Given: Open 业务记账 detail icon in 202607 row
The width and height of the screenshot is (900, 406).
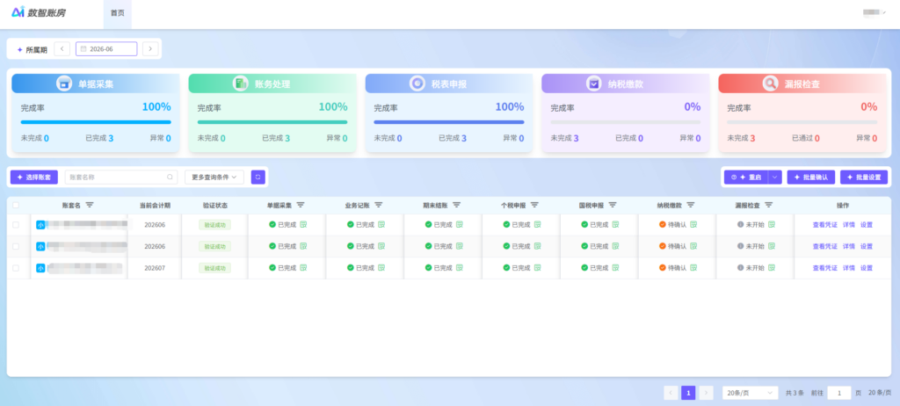Looking at the screenshot, I should [381, 268].
